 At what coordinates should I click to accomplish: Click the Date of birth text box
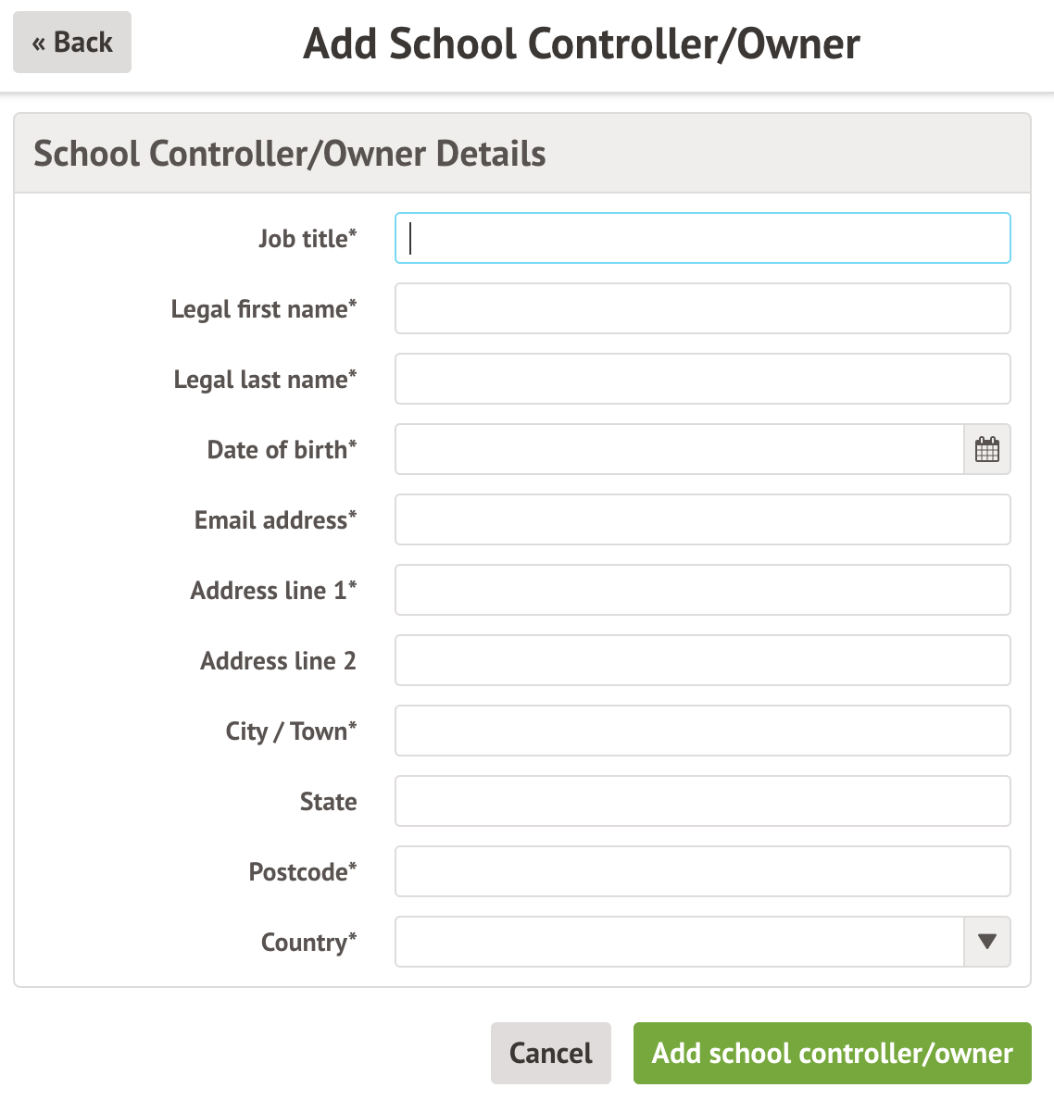pos(680,450)
